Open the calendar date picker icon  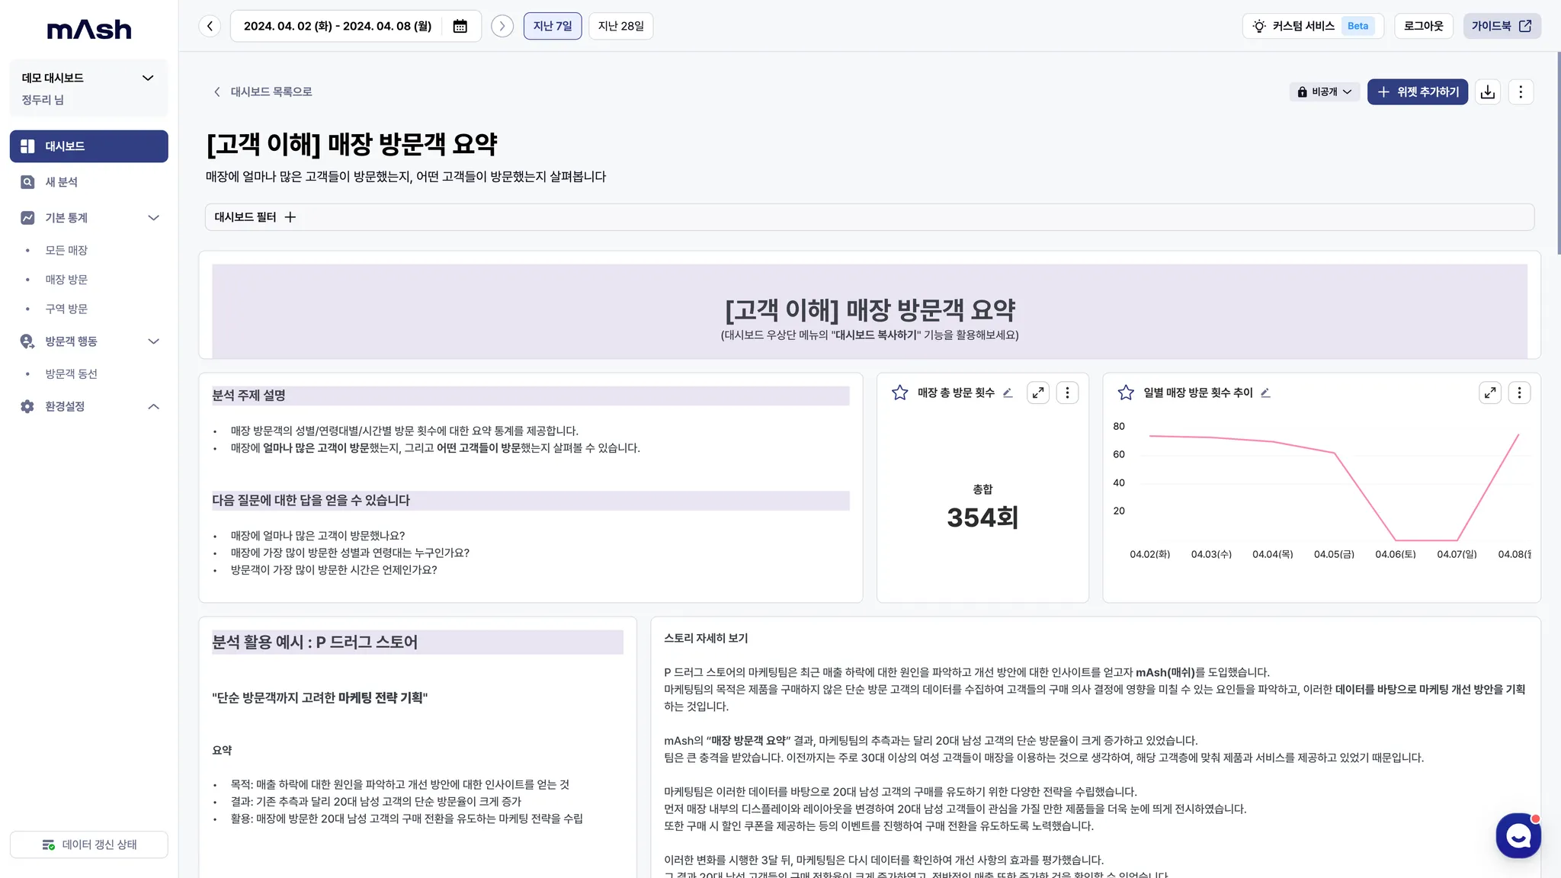(x=460, y=26)
